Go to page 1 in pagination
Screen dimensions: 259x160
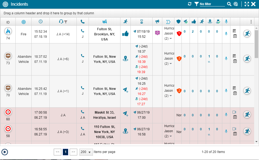point(65,152)
